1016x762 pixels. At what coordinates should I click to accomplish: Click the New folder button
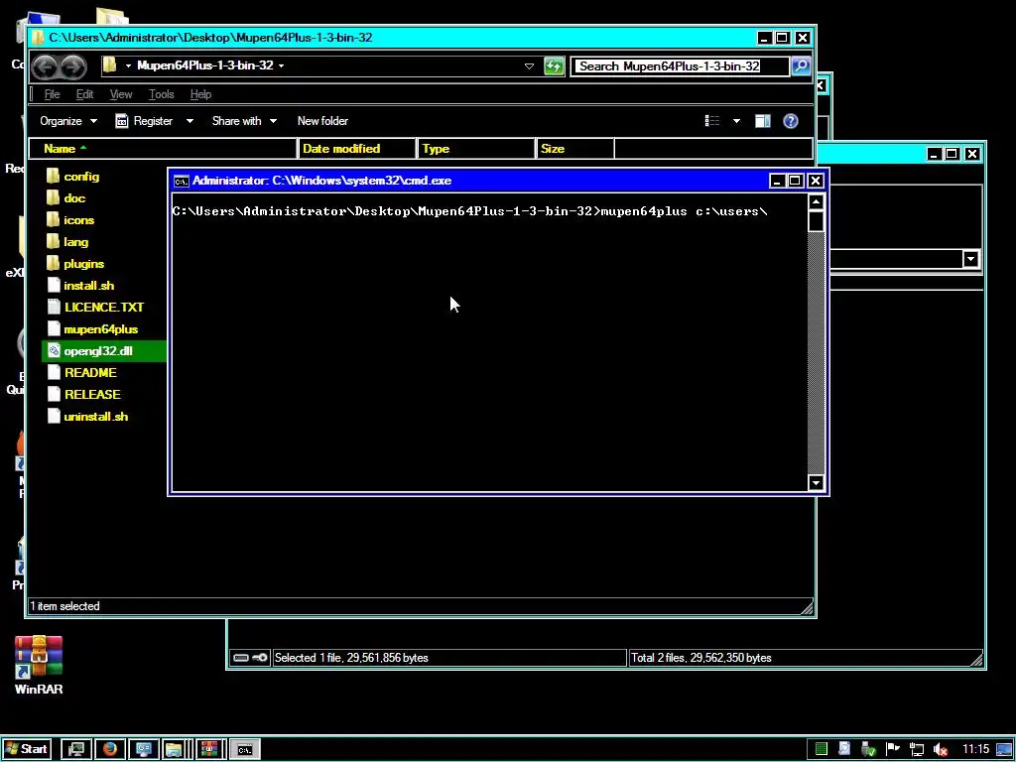pyautogui.click(x=322, y=121)
